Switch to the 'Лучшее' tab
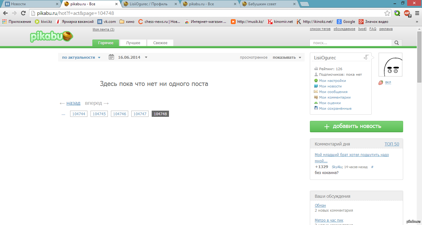422x225 pixels. pyautogui.click(x=133, y=43)
